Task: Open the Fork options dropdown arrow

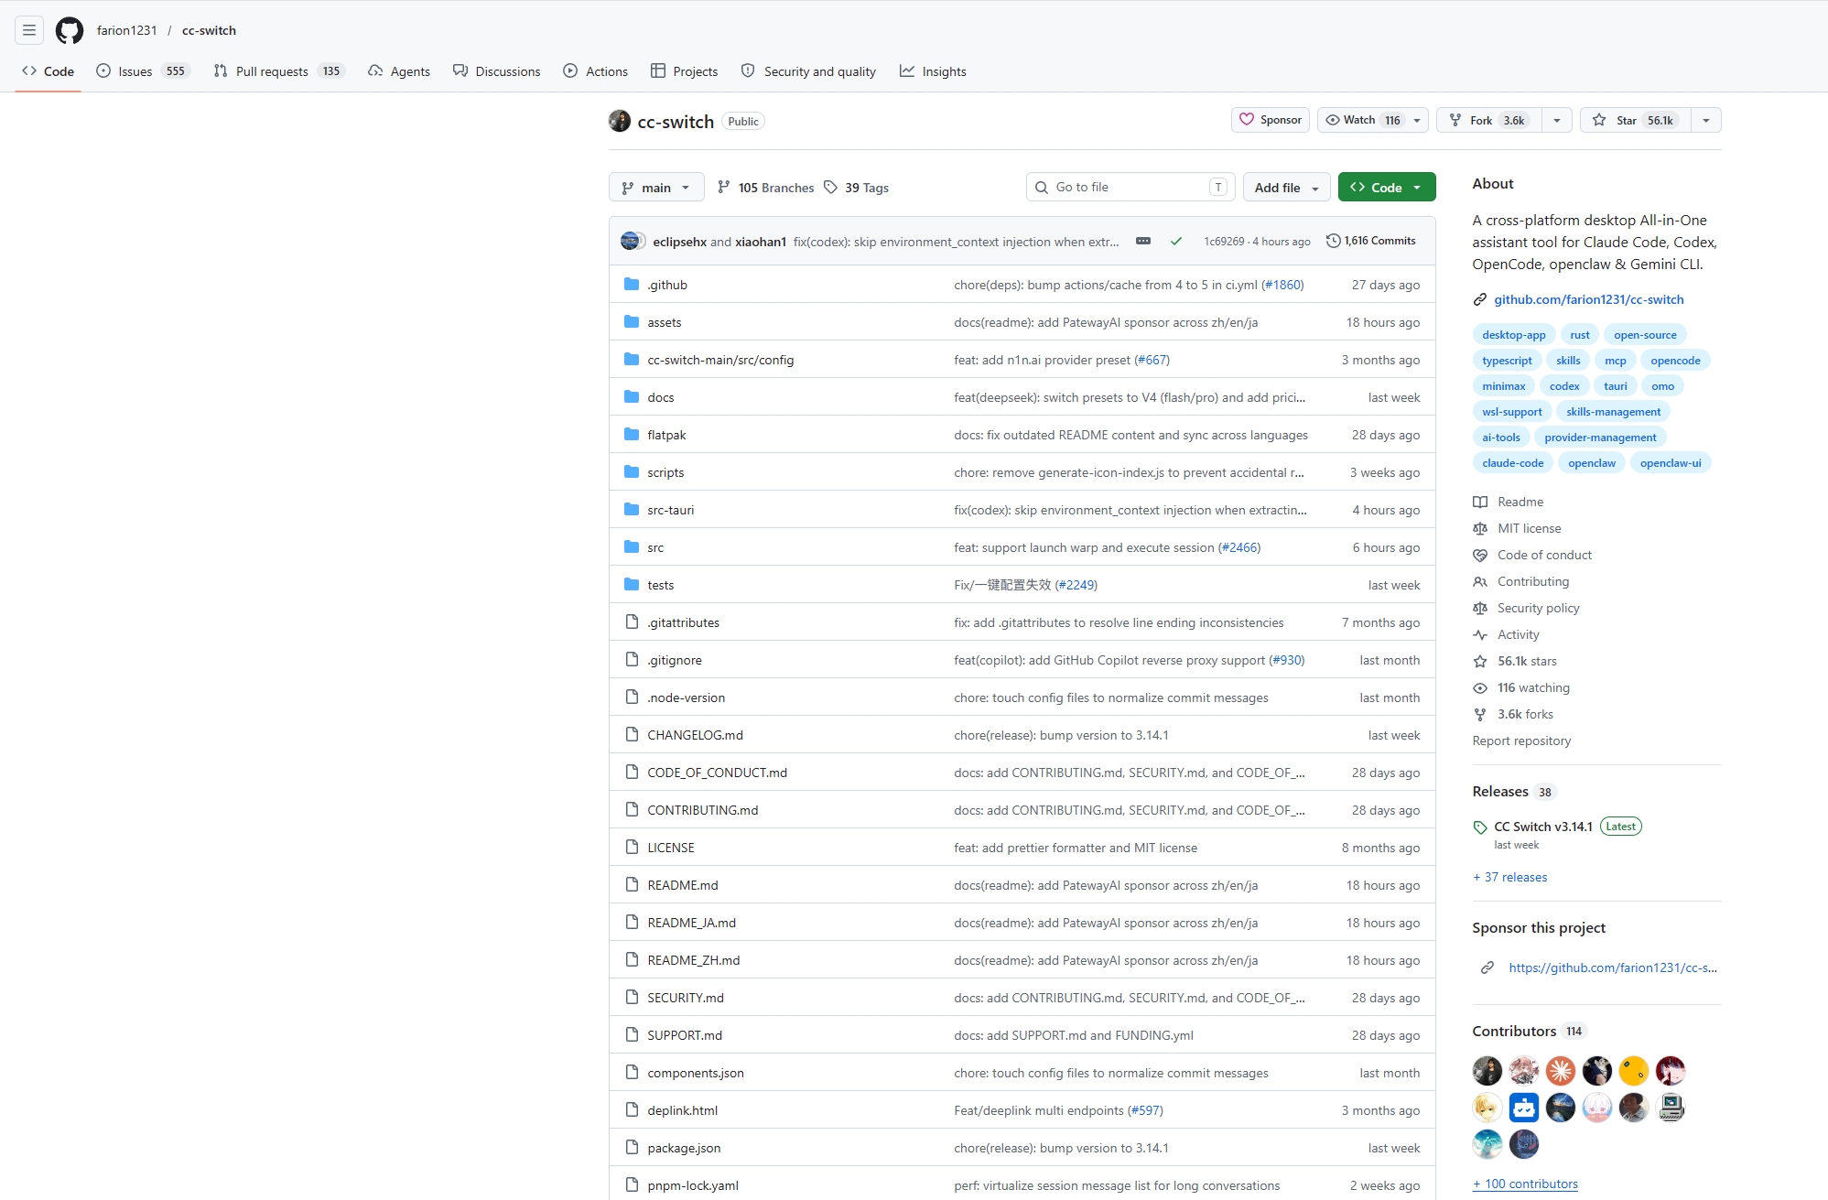Action: (x=1557, y=120)
